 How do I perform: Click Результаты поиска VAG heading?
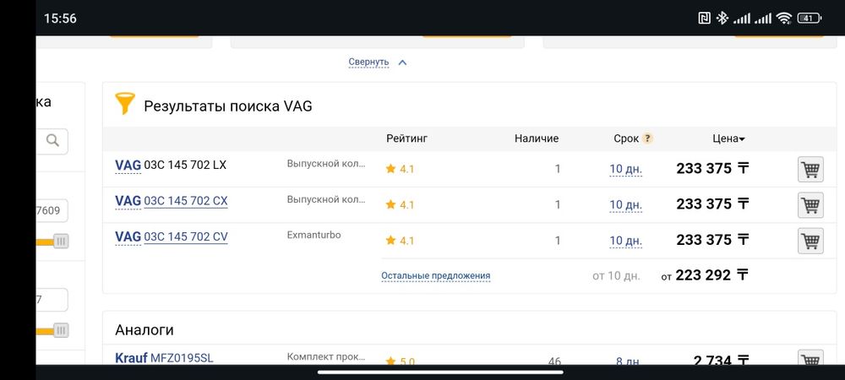point(228,106)
